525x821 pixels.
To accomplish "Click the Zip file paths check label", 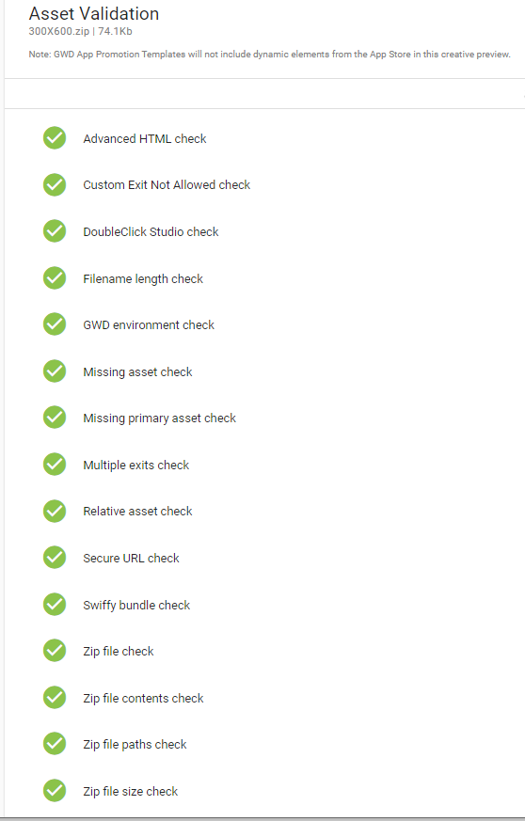I will pyautogui.click(x=135, y=745).
